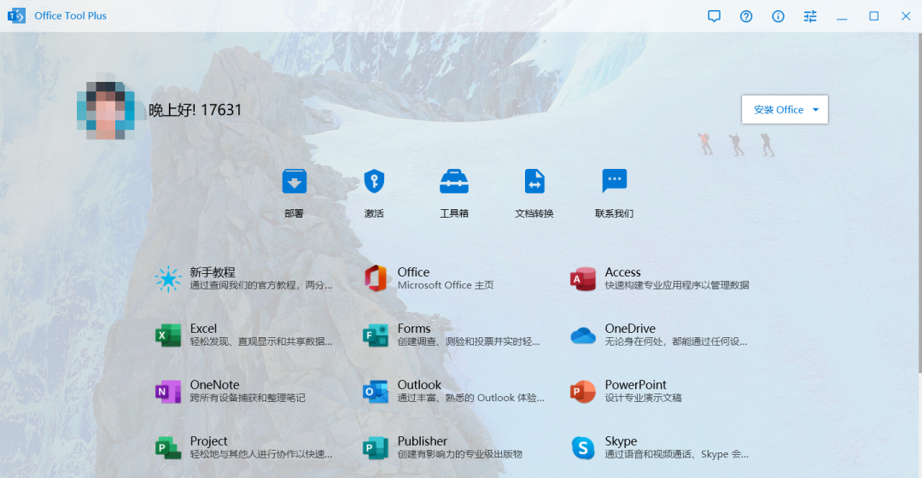The height and width of the screenshot is (478, 922).
Task: Click the 文档转换 label text
Action: pos(534,213)
